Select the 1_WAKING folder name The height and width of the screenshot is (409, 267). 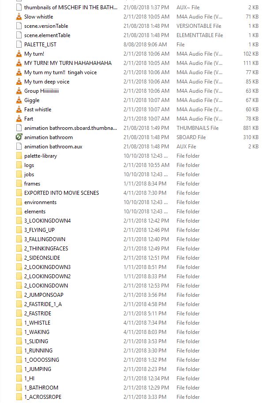click(37, 332)
